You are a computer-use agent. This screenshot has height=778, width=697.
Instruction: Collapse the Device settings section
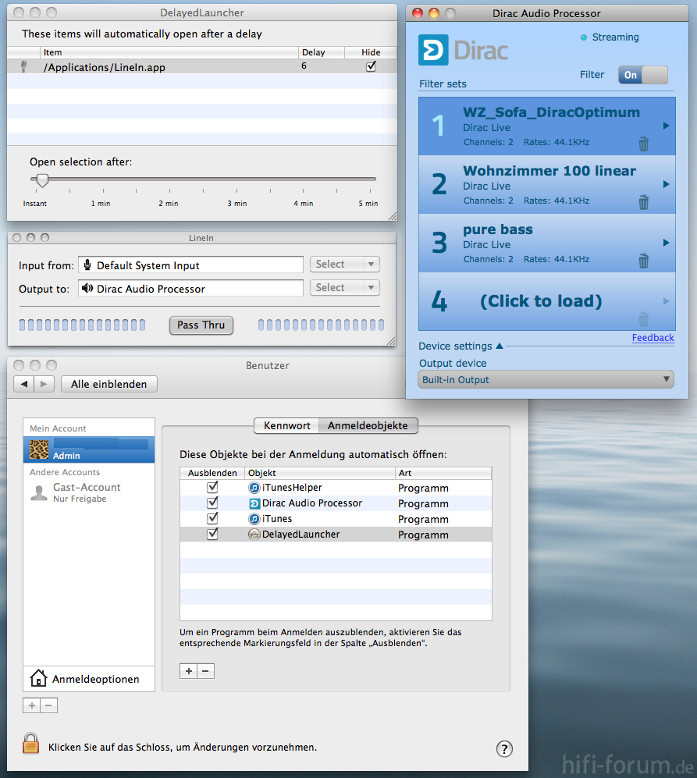click(x=500, y=346)
